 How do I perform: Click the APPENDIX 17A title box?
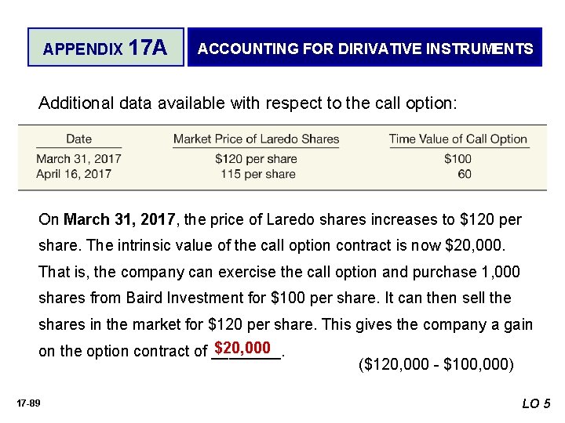106,47
